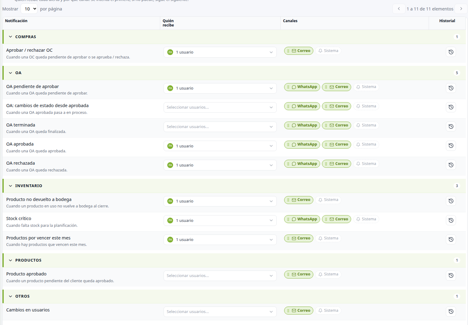
Task: Open history for OA terminada
Action: [x=451, y=126]
